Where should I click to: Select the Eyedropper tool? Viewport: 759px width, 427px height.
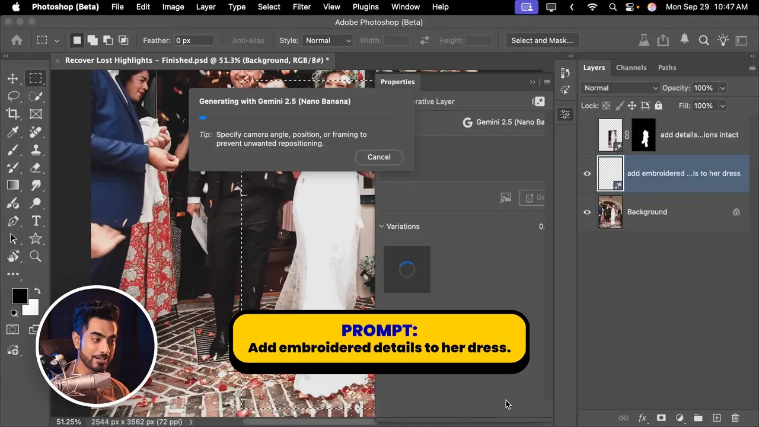(x=12, y=132)
